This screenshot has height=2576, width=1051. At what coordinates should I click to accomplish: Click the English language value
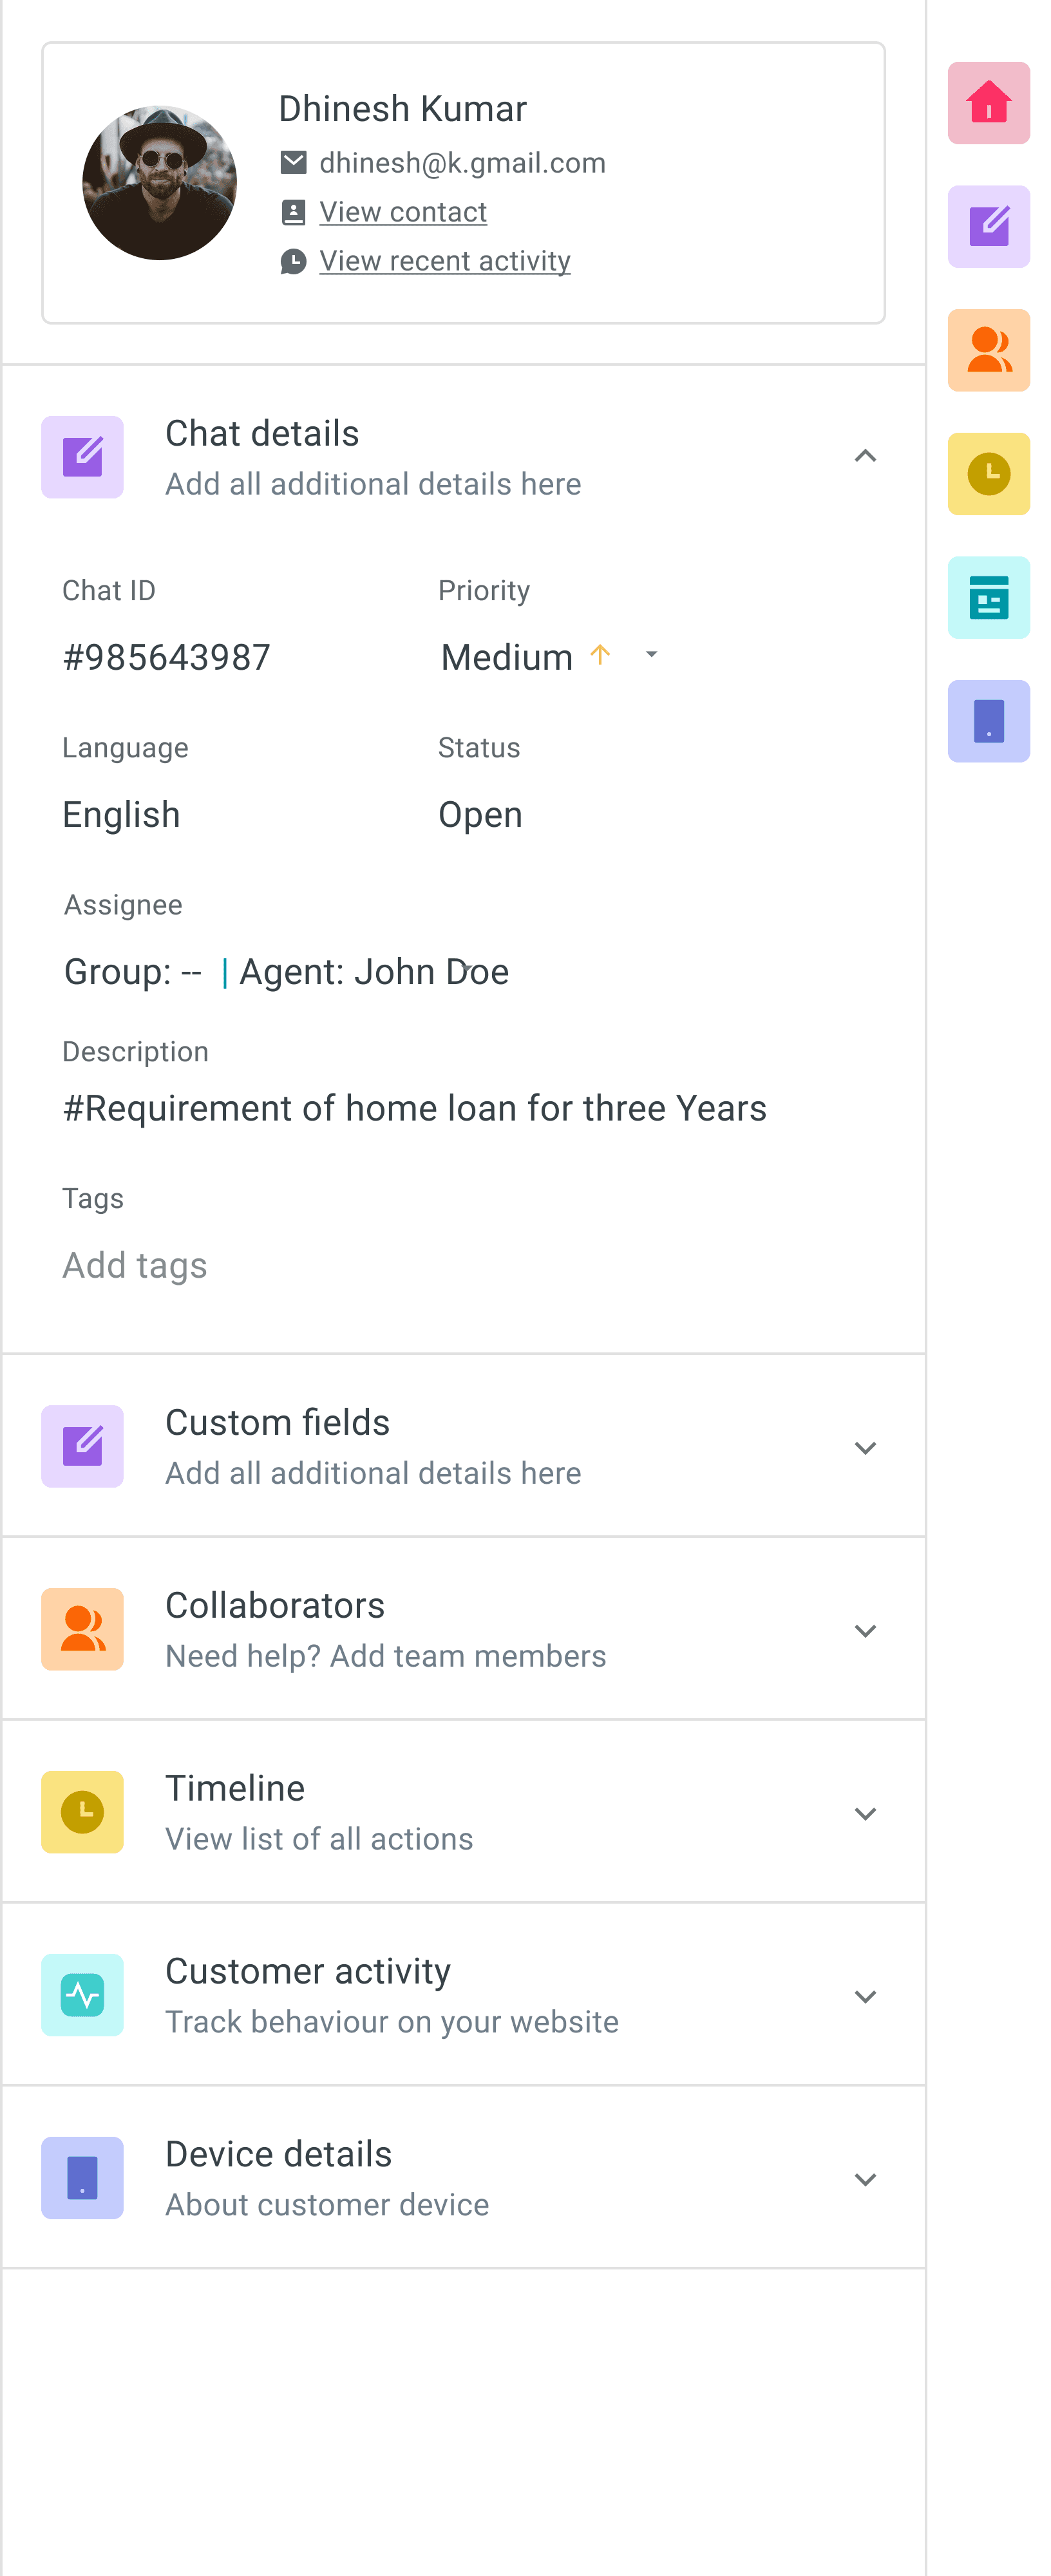point(121,815)
